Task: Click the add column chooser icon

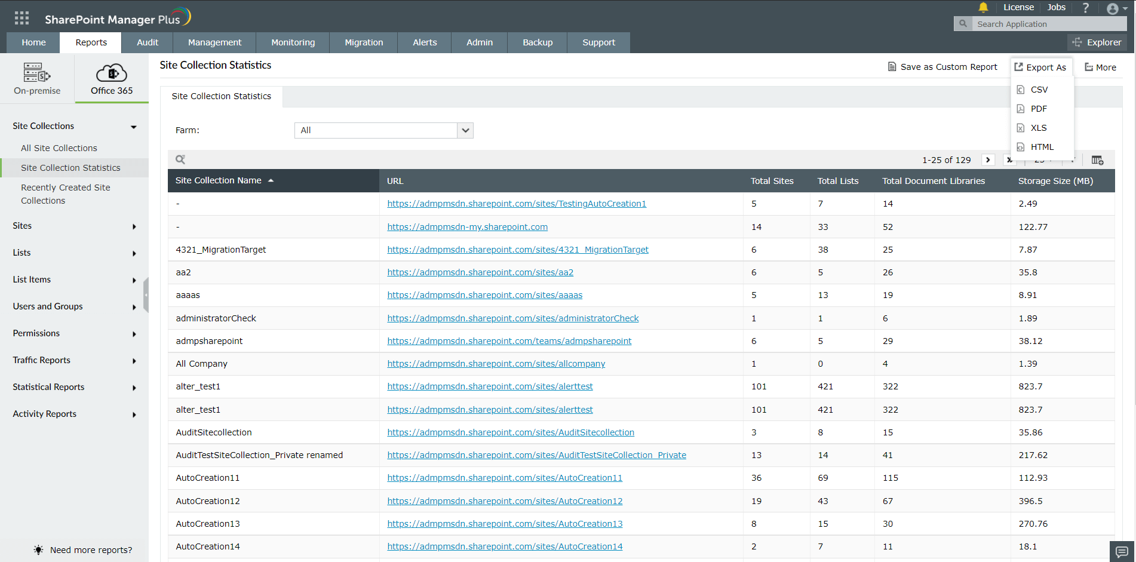Action: (x=1097, y=160)
